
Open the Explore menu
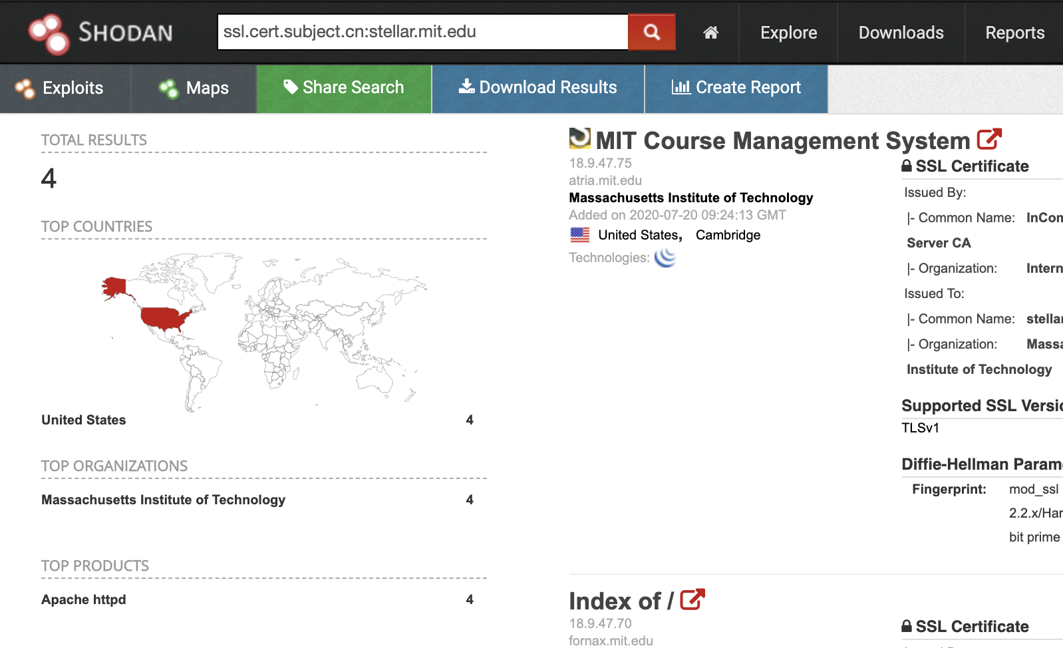(x=788, y=33)
